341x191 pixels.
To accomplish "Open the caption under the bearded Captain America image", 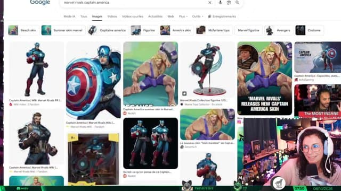I will tap(34, 168).
